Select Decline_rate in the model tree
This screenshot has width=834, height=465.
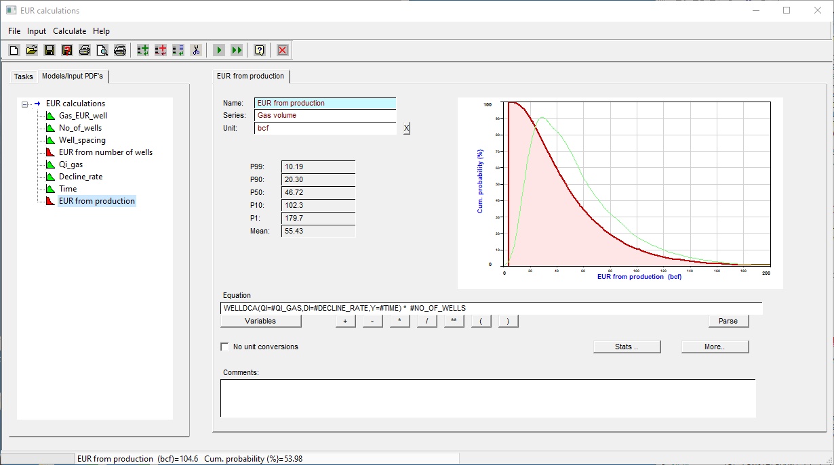tap(81, 177)
